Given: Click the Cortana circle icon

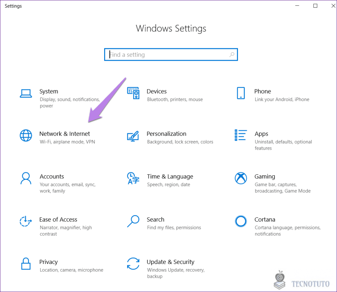Looking at the screenshot, I should pyautogui.click(x=241, y=221).
